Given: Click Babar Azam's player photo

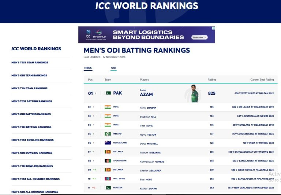Looking at the screenshot, I should pyautogui.click(x=194, y=93).
